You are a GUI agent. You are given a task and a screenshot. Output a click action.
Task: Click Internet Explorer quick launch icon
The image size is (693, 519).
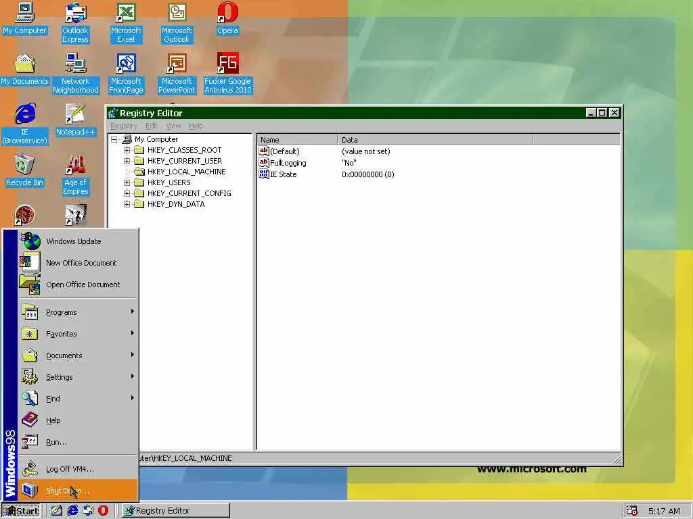click(72, 511)
